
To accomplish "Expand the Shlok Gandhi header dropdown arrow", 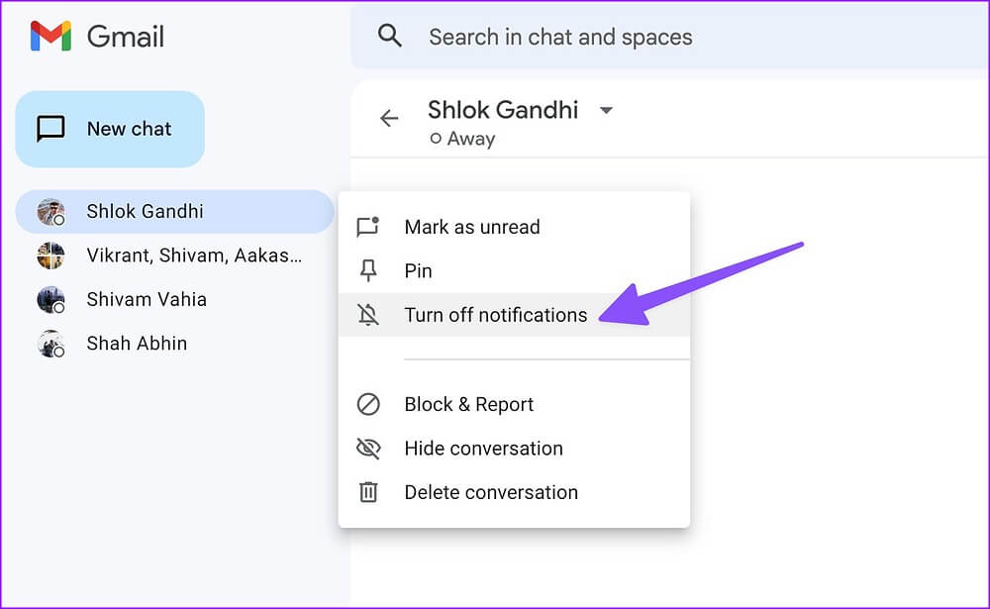I will coord(606,111).
